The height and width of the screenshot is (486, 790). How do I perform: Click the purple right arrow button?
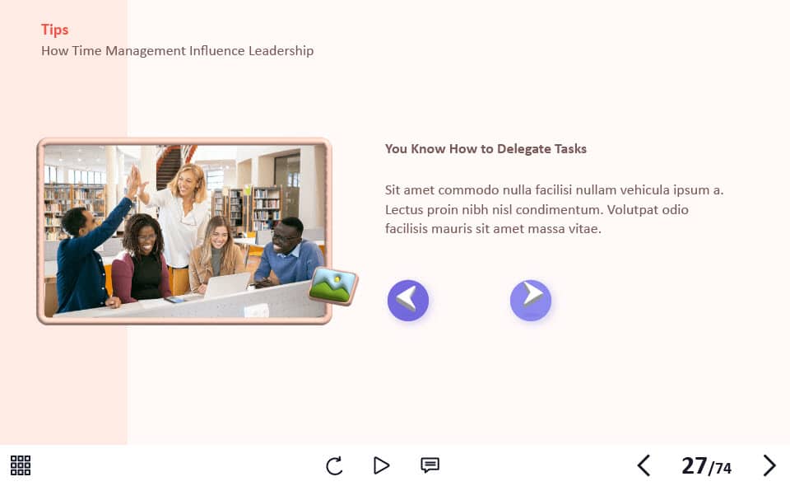pos(531,301)
